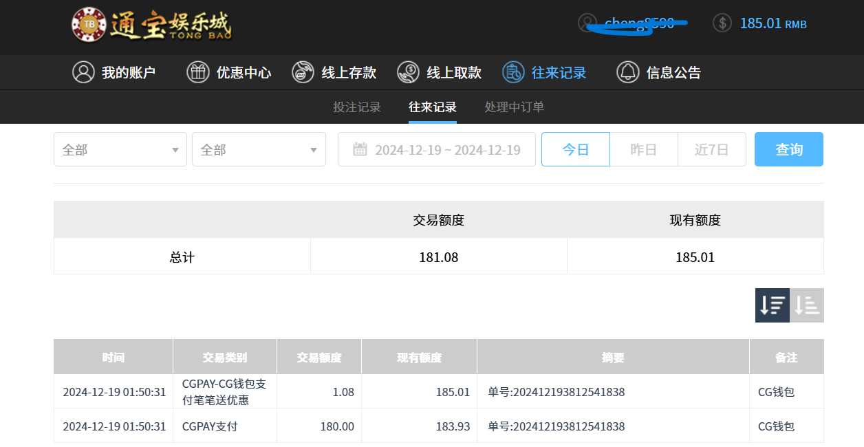
Task: Open the gift box promotions icon
Action: point(198,72)
